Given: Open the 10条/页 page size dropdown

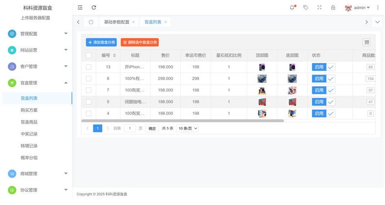Looking at the screenshot, I should [187, 128].
